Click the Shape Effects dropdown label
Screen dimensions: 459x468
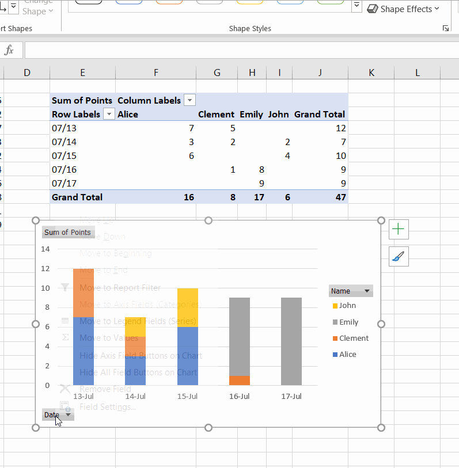coord(409,9)
